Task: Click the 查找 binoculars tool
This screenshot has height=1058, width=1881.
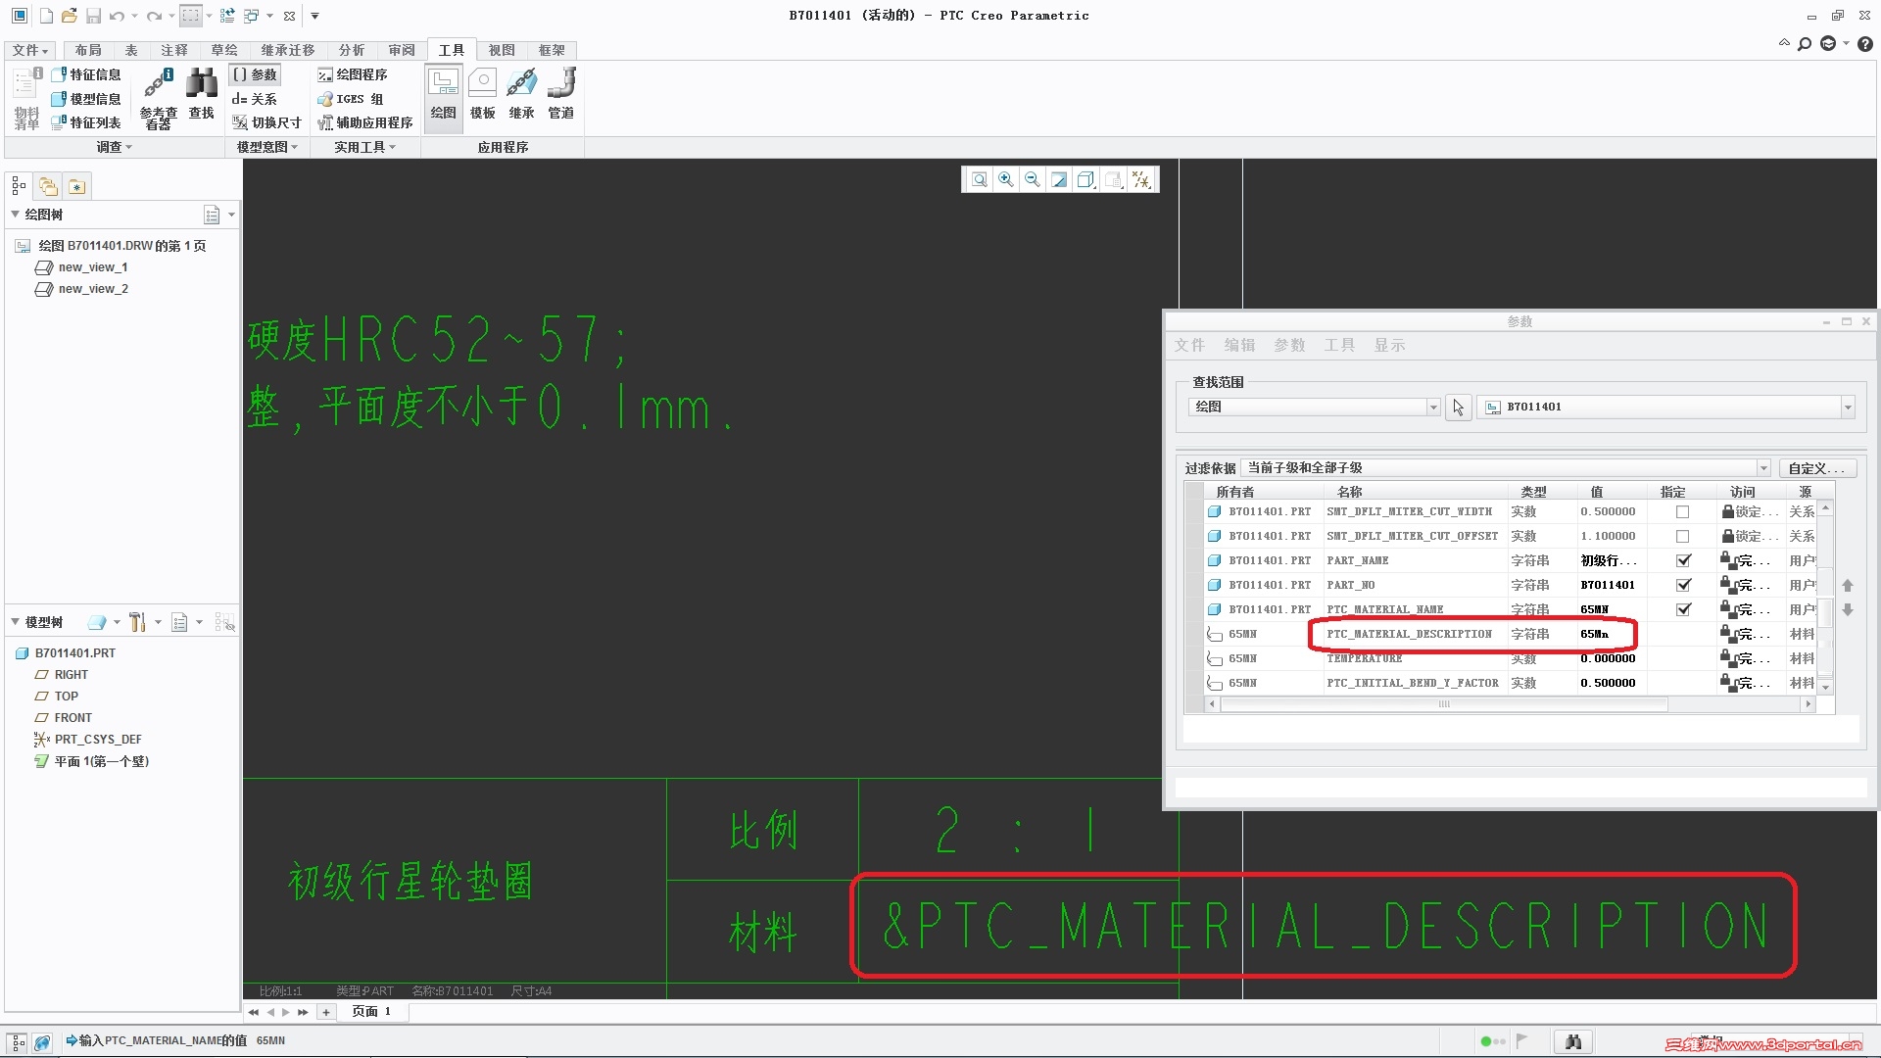Action: pyautogui.click(x=201, y=95)
